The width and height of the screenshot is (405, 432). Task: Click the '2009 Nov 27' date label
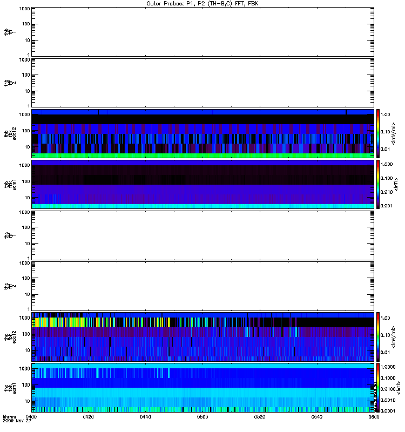(17, 421)
